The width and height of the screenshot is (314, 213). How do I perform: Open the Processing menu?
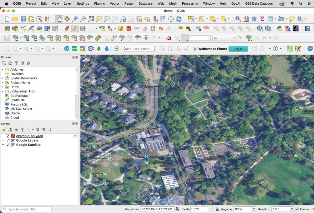tap(190, 3)
